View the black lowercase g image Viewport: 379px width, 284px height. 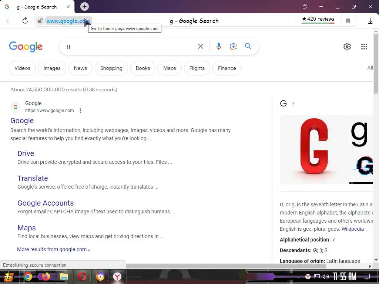pos(361,132)
